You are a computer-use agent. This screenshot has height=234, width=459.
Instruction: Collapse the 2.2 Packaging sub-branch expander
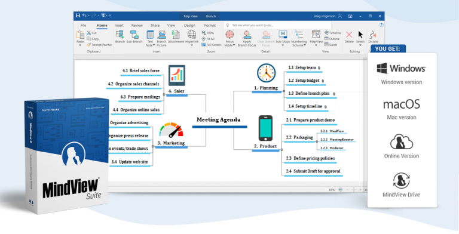pyautogui.click(x=317, y=141)
